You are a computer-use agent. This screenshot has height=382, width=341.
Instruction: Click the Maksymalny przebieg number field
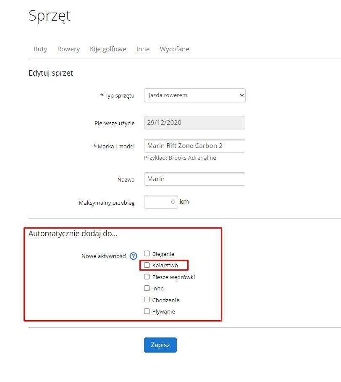point(161,202)
